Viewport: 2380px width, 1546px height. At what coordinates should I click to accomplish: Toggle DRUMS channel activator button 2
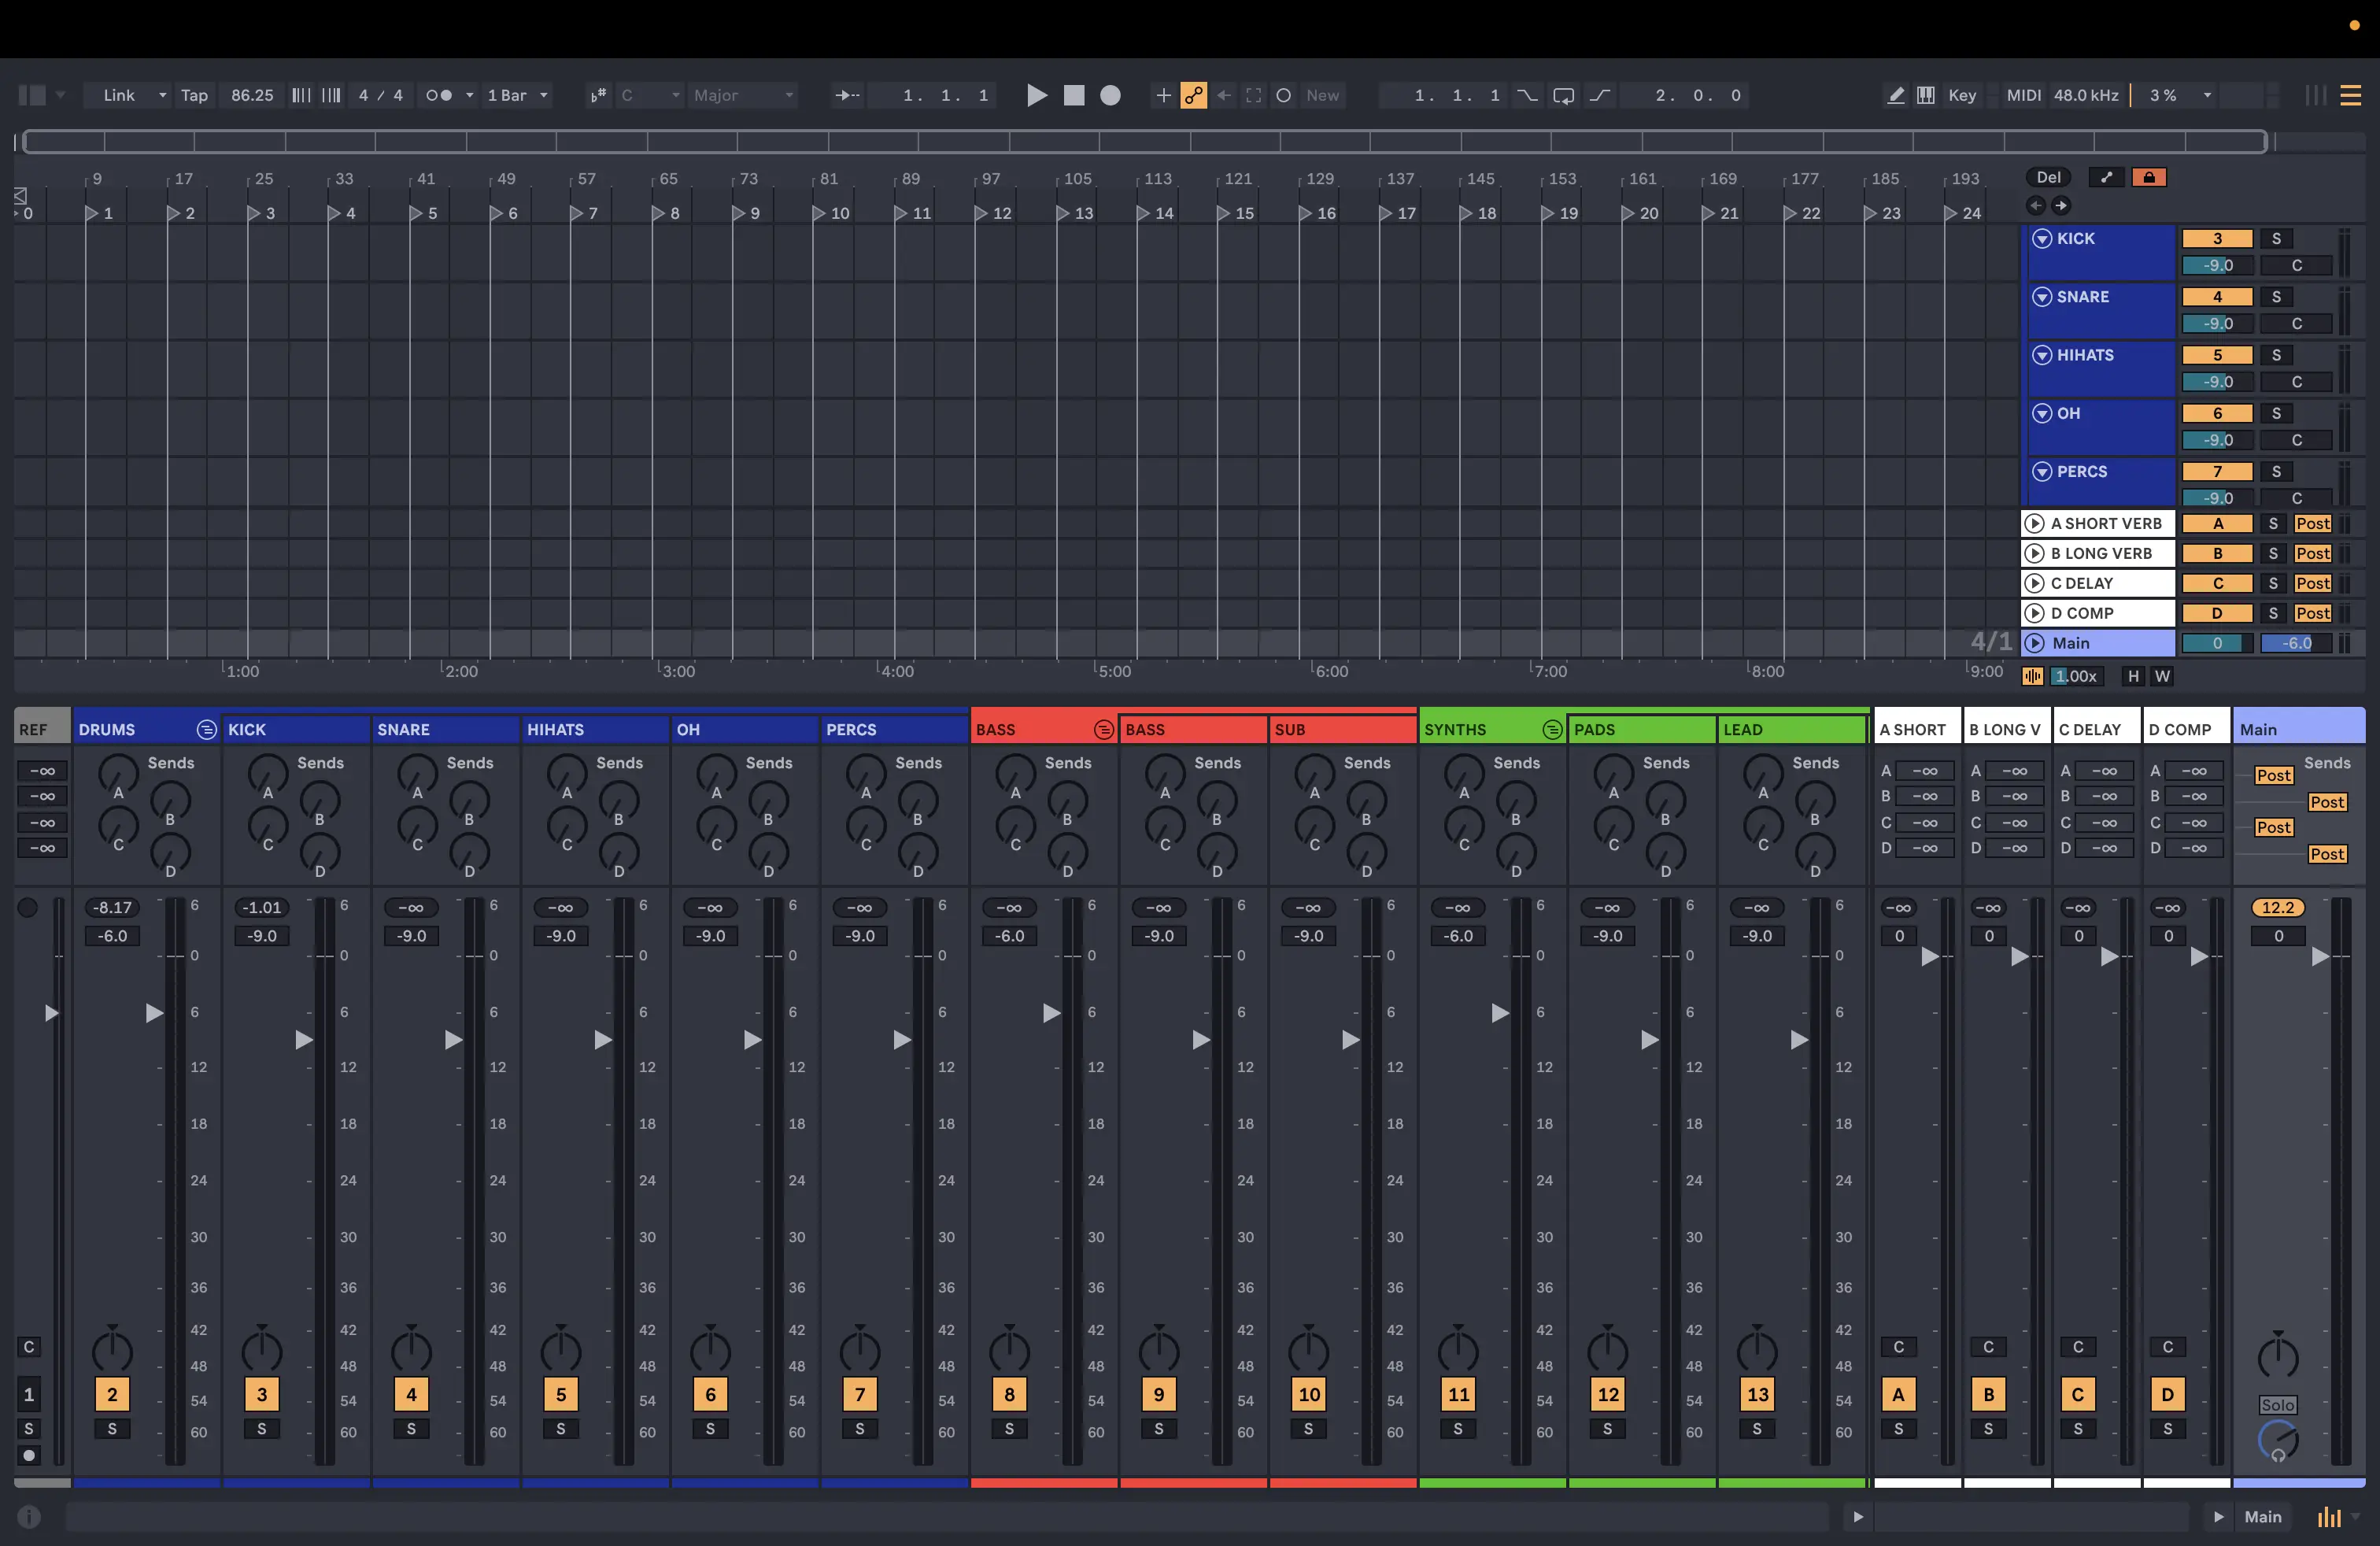pos(112,1394)
